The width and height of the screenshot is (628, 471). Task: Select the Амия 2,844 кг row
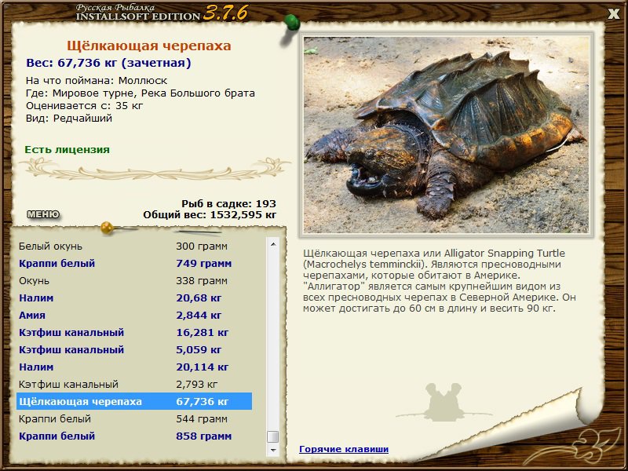coord(134,315)
